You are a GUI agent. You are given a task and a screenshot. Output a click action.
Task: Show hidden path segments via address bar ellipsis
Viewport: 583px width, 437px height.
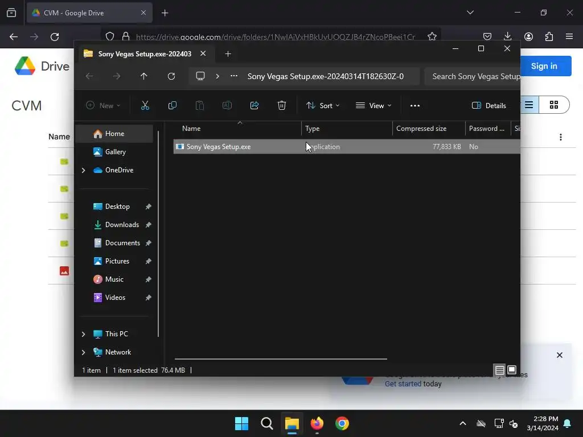[234, 76]
